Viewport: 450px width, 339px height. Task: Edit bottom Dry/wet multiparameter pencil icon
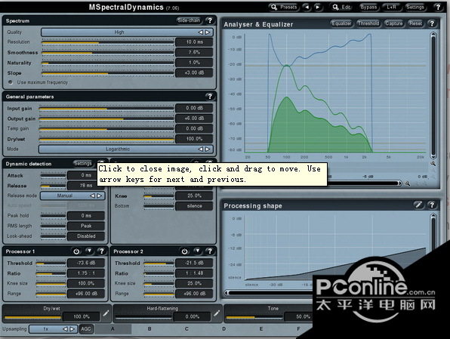coord(106,313)
